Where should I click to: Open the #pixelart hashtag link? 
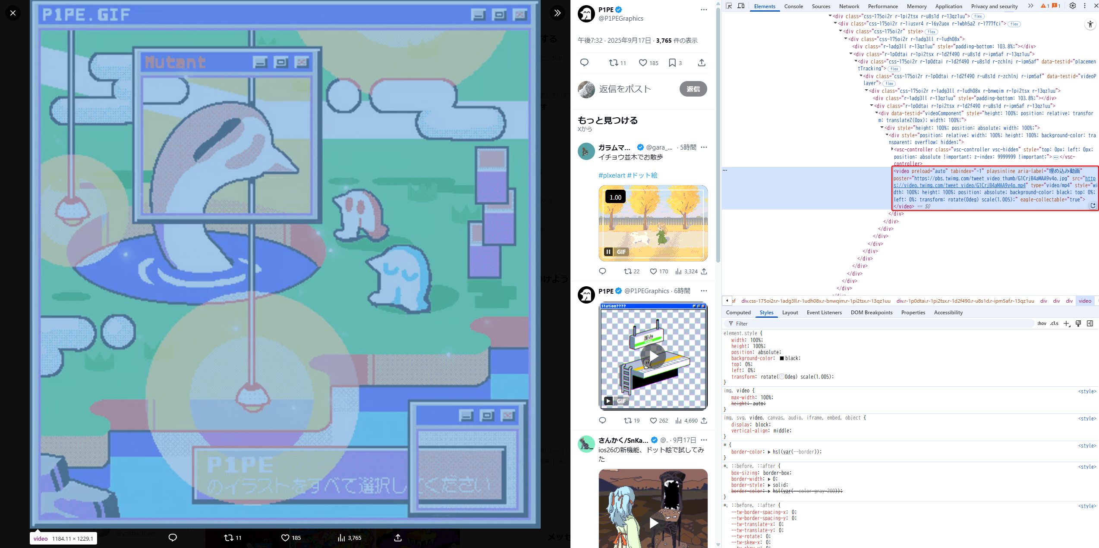[x=611, y=175]
